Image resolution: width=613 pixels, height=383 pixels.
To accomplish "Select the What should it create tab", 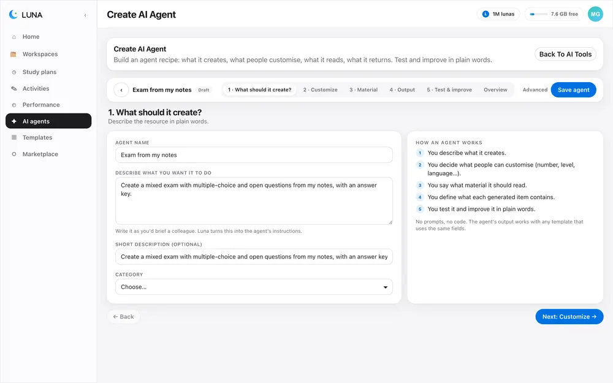I will point(259,90).
